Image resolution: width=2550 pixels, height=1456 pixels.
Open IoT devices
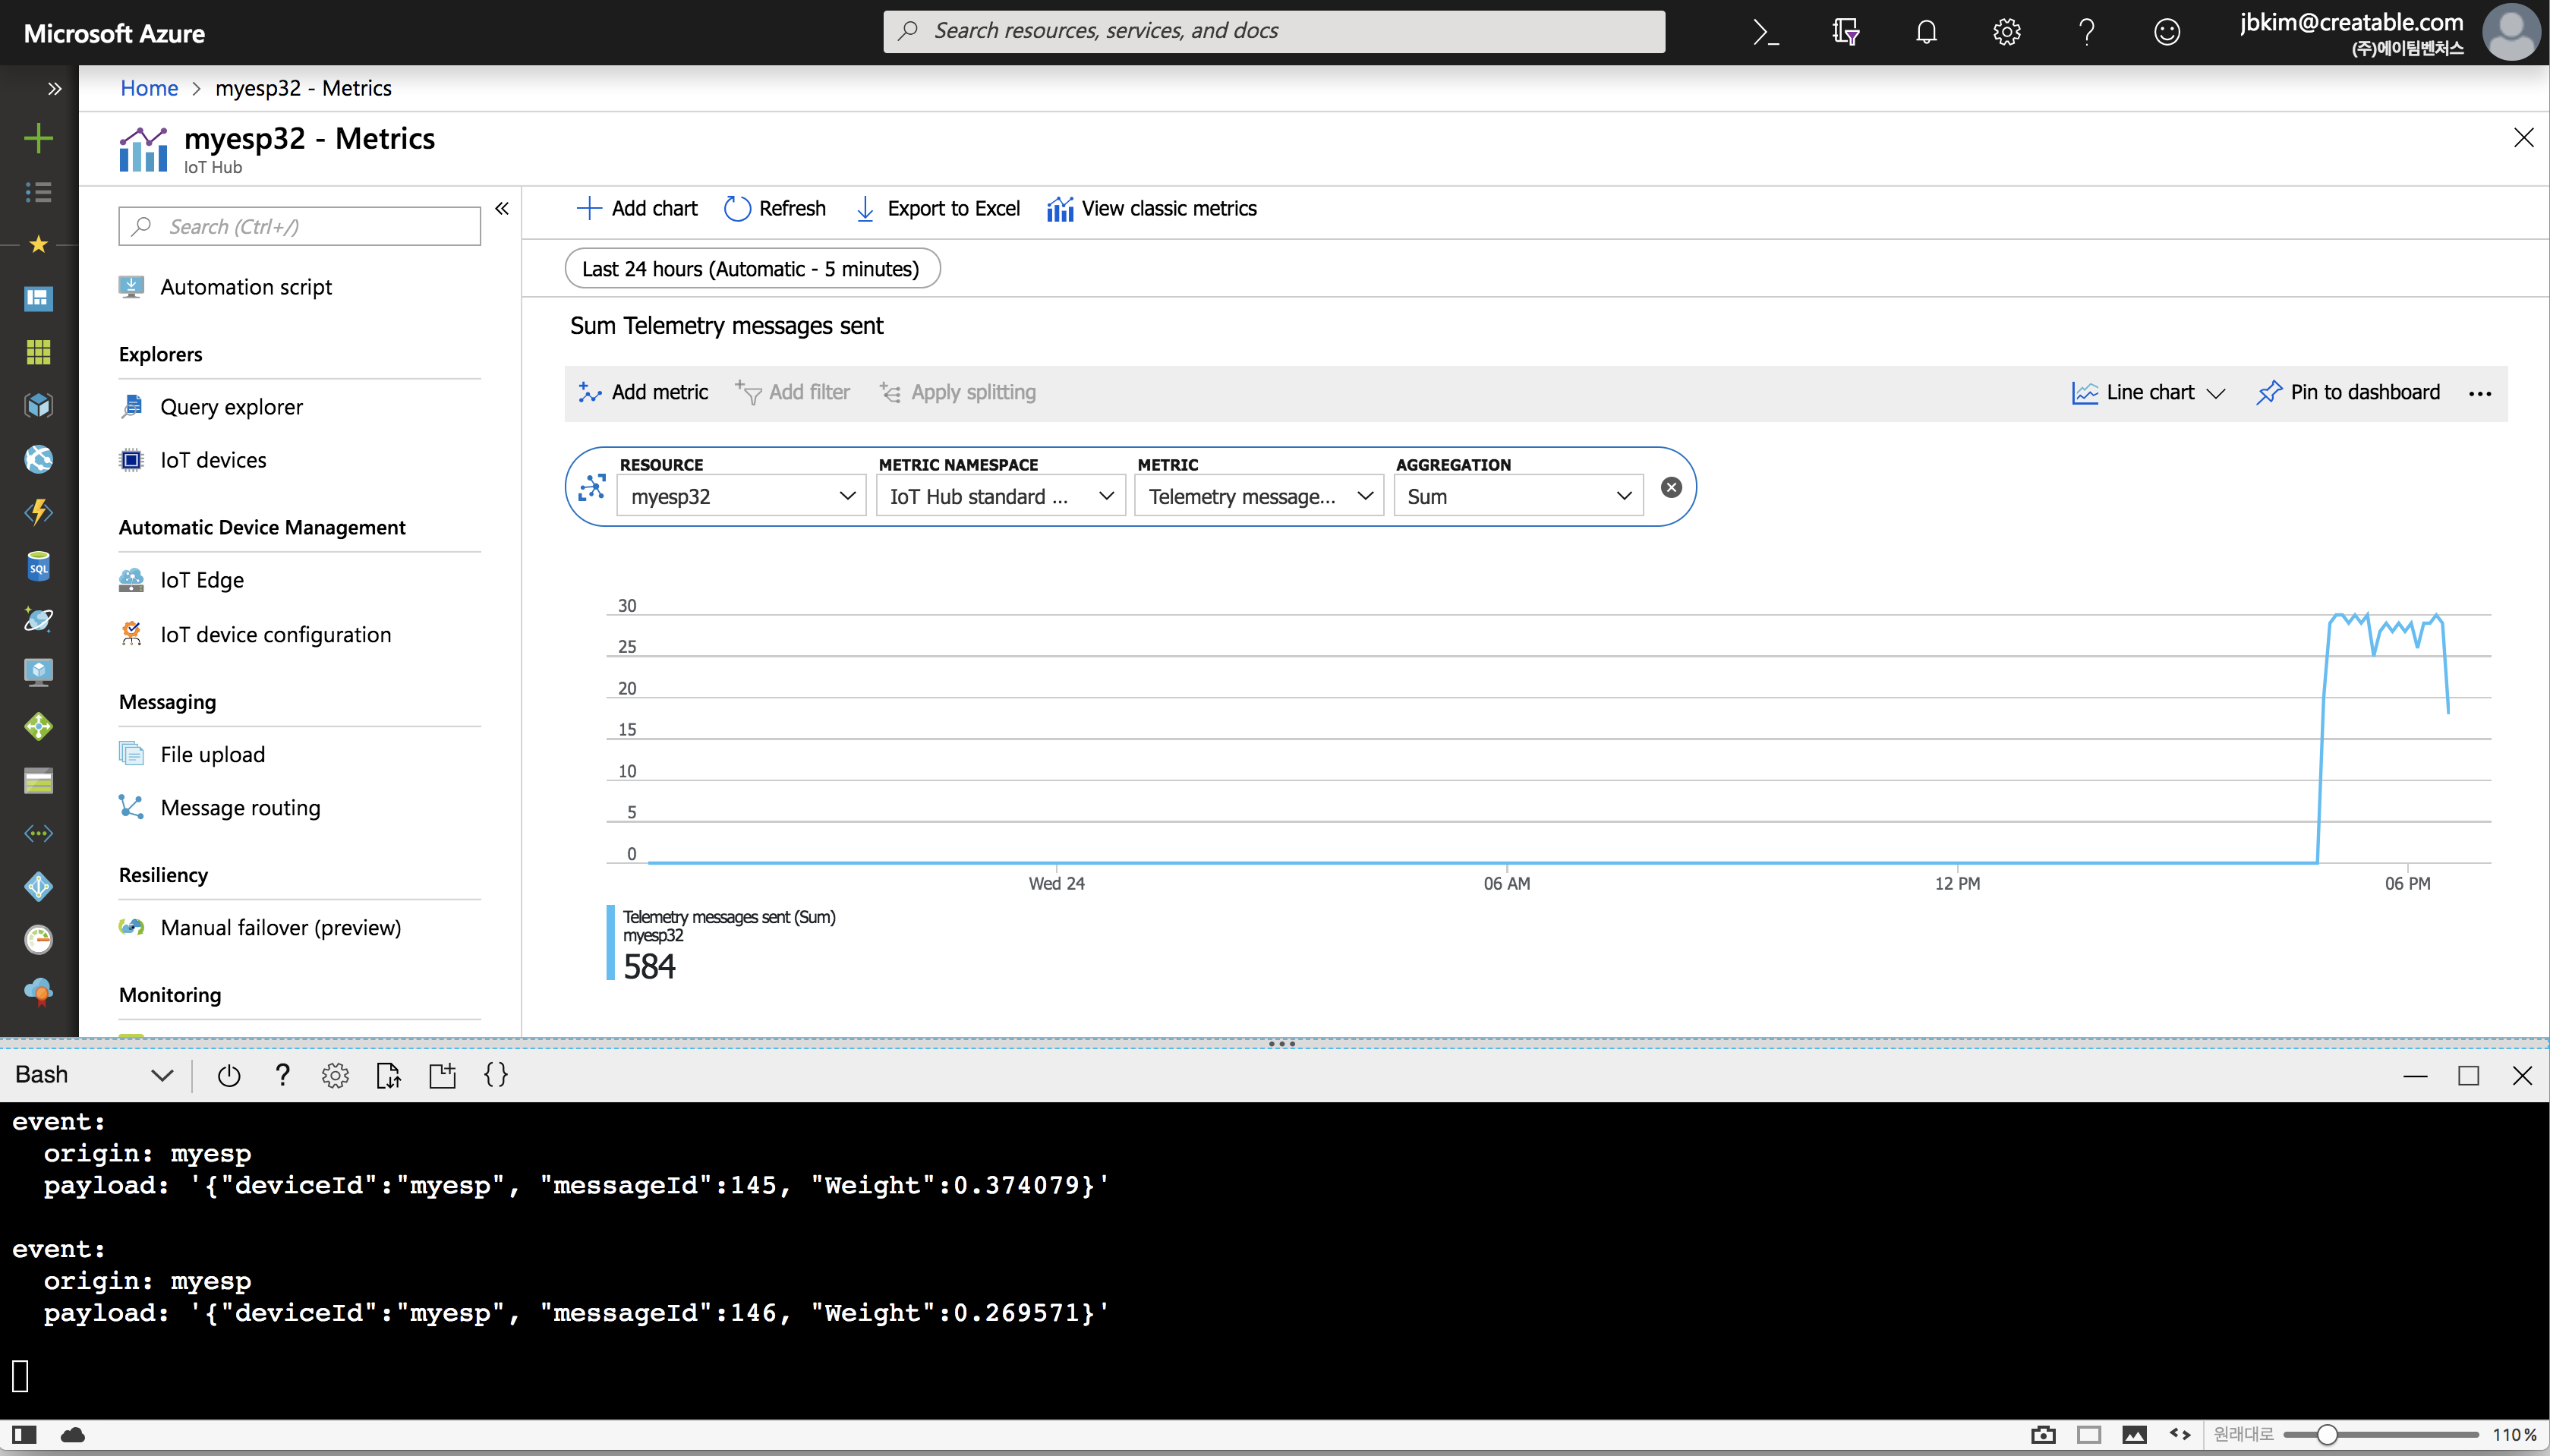point(213,460)
